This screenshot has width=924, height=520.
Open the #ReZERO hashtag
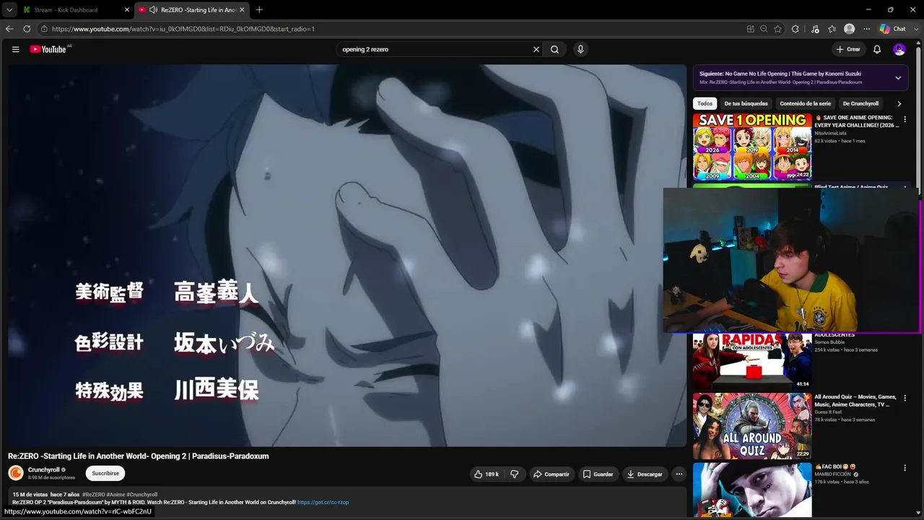tap(93, 495)
